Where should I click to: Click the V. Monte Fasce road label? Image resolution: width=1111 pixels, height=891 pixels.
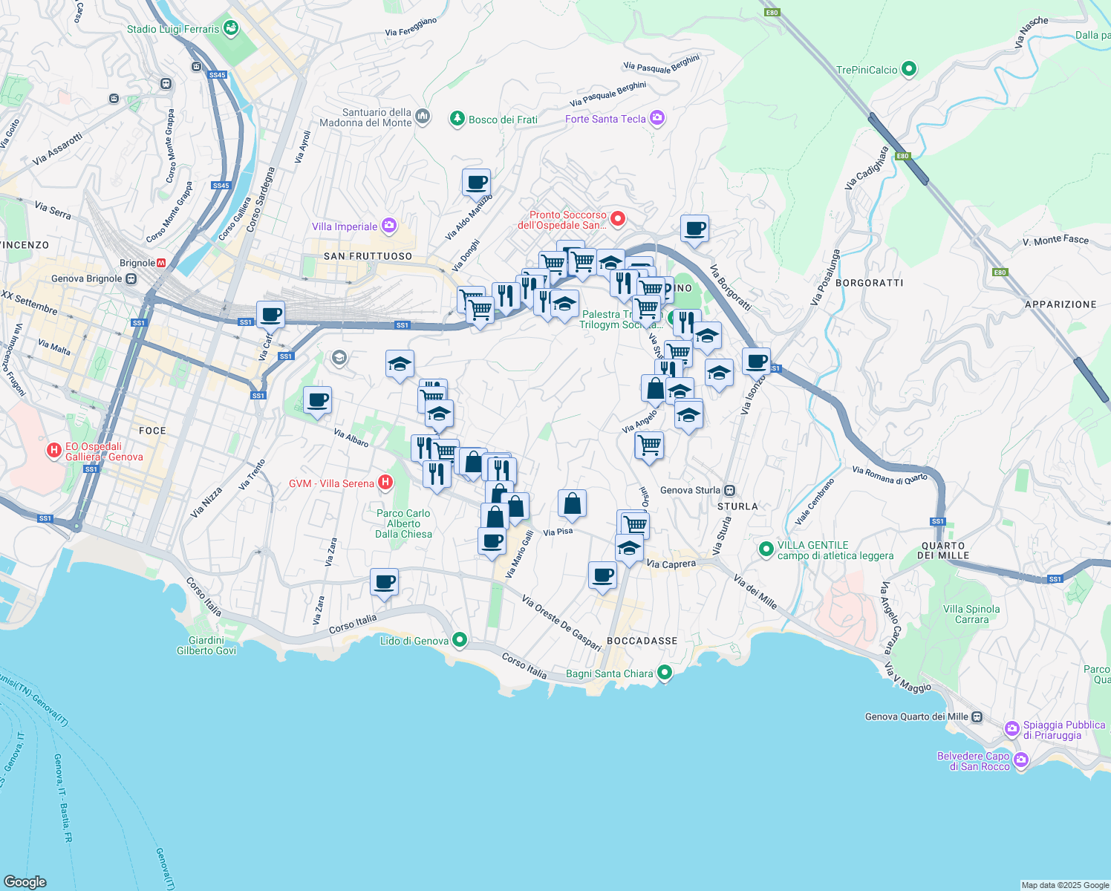[1055, 240]
